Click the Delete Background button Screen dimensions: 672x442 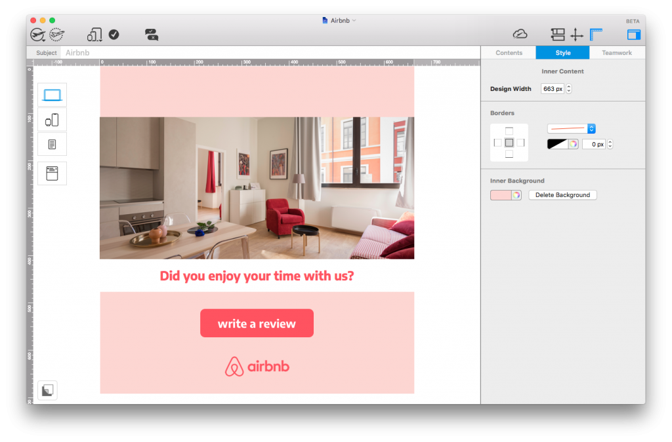[562, 195]
